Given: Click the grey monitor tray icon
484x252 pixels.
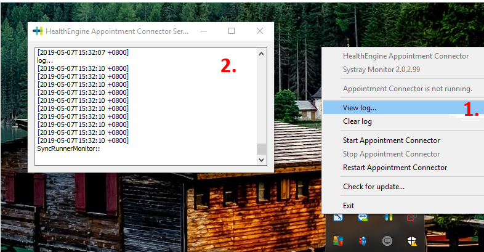Looking at the screenshot, I should click(387, 240).
